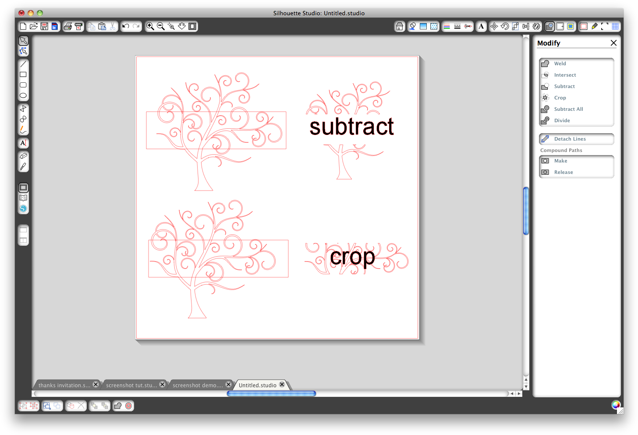Pick the Line drawing tool

[x=23, y=64]
